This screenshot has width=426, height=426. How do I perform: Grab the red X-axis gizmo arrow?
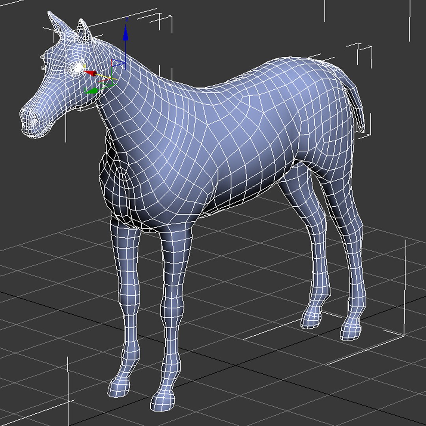point(90,73)
